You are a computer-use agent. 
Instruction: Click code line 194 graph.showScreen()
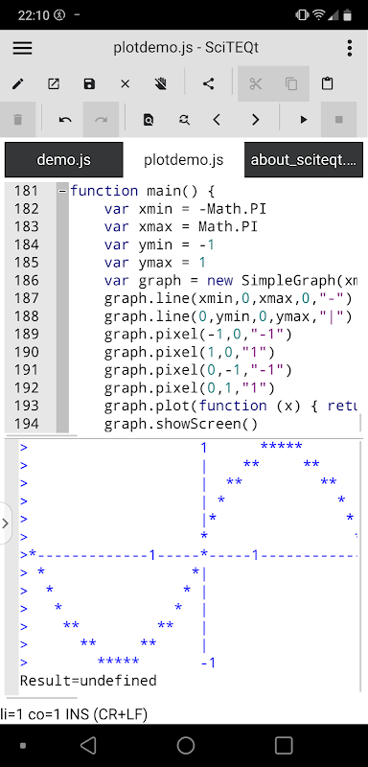(181, 424)
